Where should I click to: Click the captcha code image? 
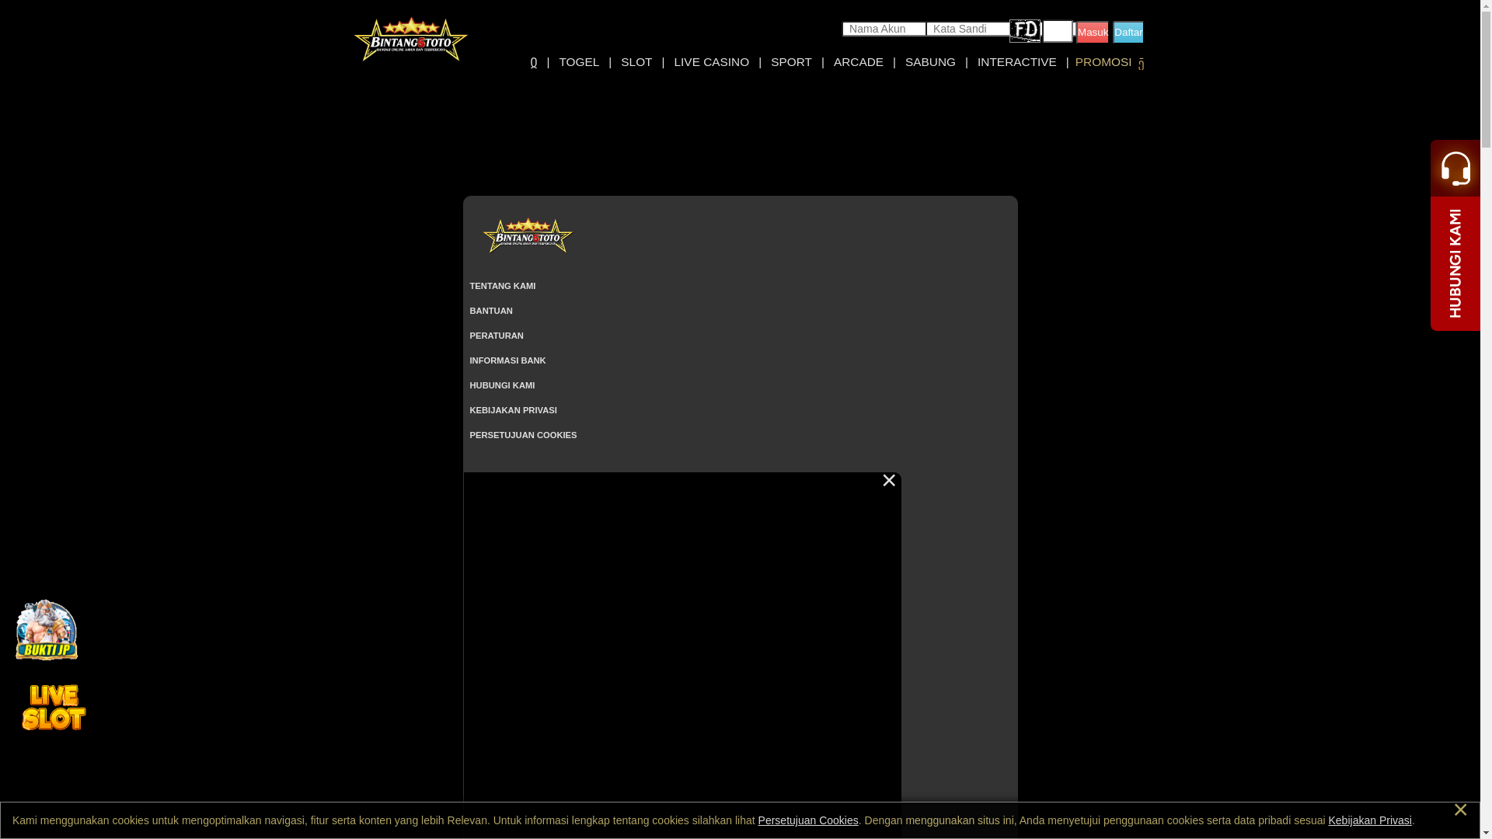[1025, 31]
